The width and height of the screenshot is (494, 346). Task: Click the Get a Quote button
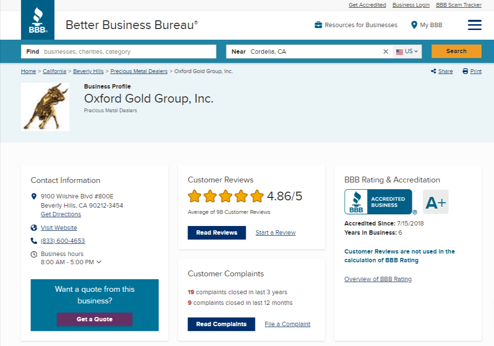pyautogui.click(x=95, y=319)
